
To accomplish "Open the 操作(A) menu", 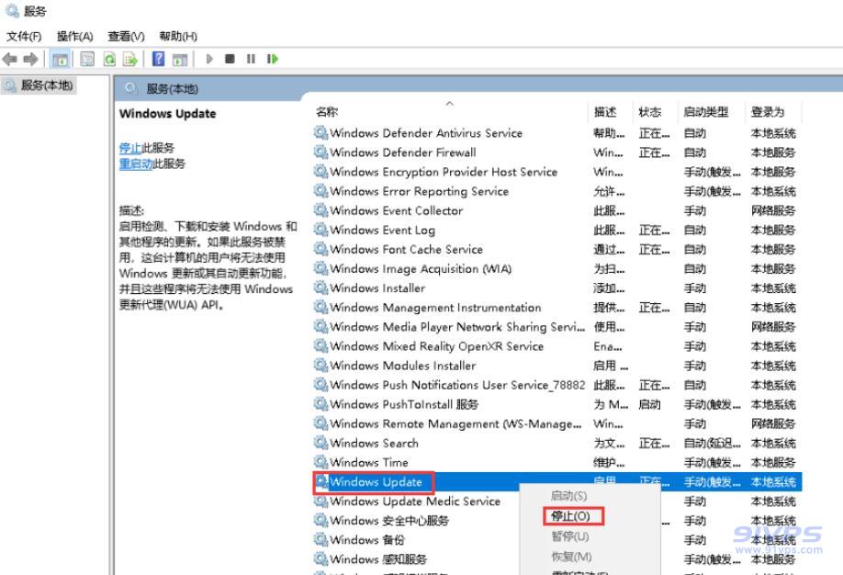I will tap(74, 36).
